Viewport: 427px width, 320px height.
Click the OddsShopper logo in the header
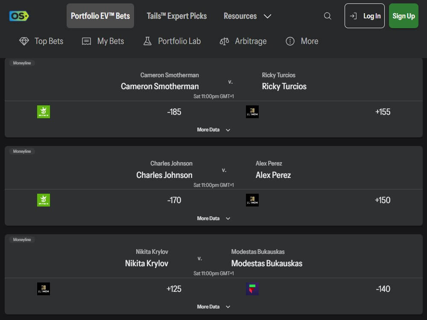tap(19, 16)
